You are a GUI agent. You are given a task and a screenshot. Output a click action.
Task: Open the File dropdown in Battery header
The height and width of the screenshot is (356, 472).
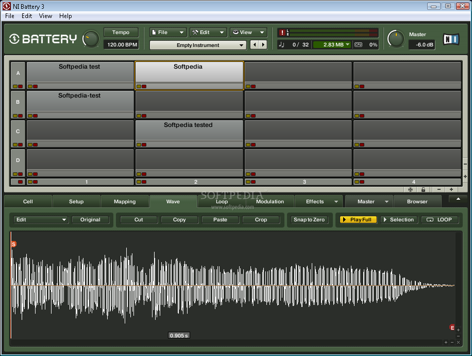click(168, 33)
